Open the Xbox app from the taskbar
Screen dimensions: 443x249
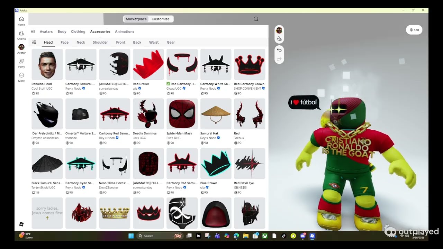265,236
